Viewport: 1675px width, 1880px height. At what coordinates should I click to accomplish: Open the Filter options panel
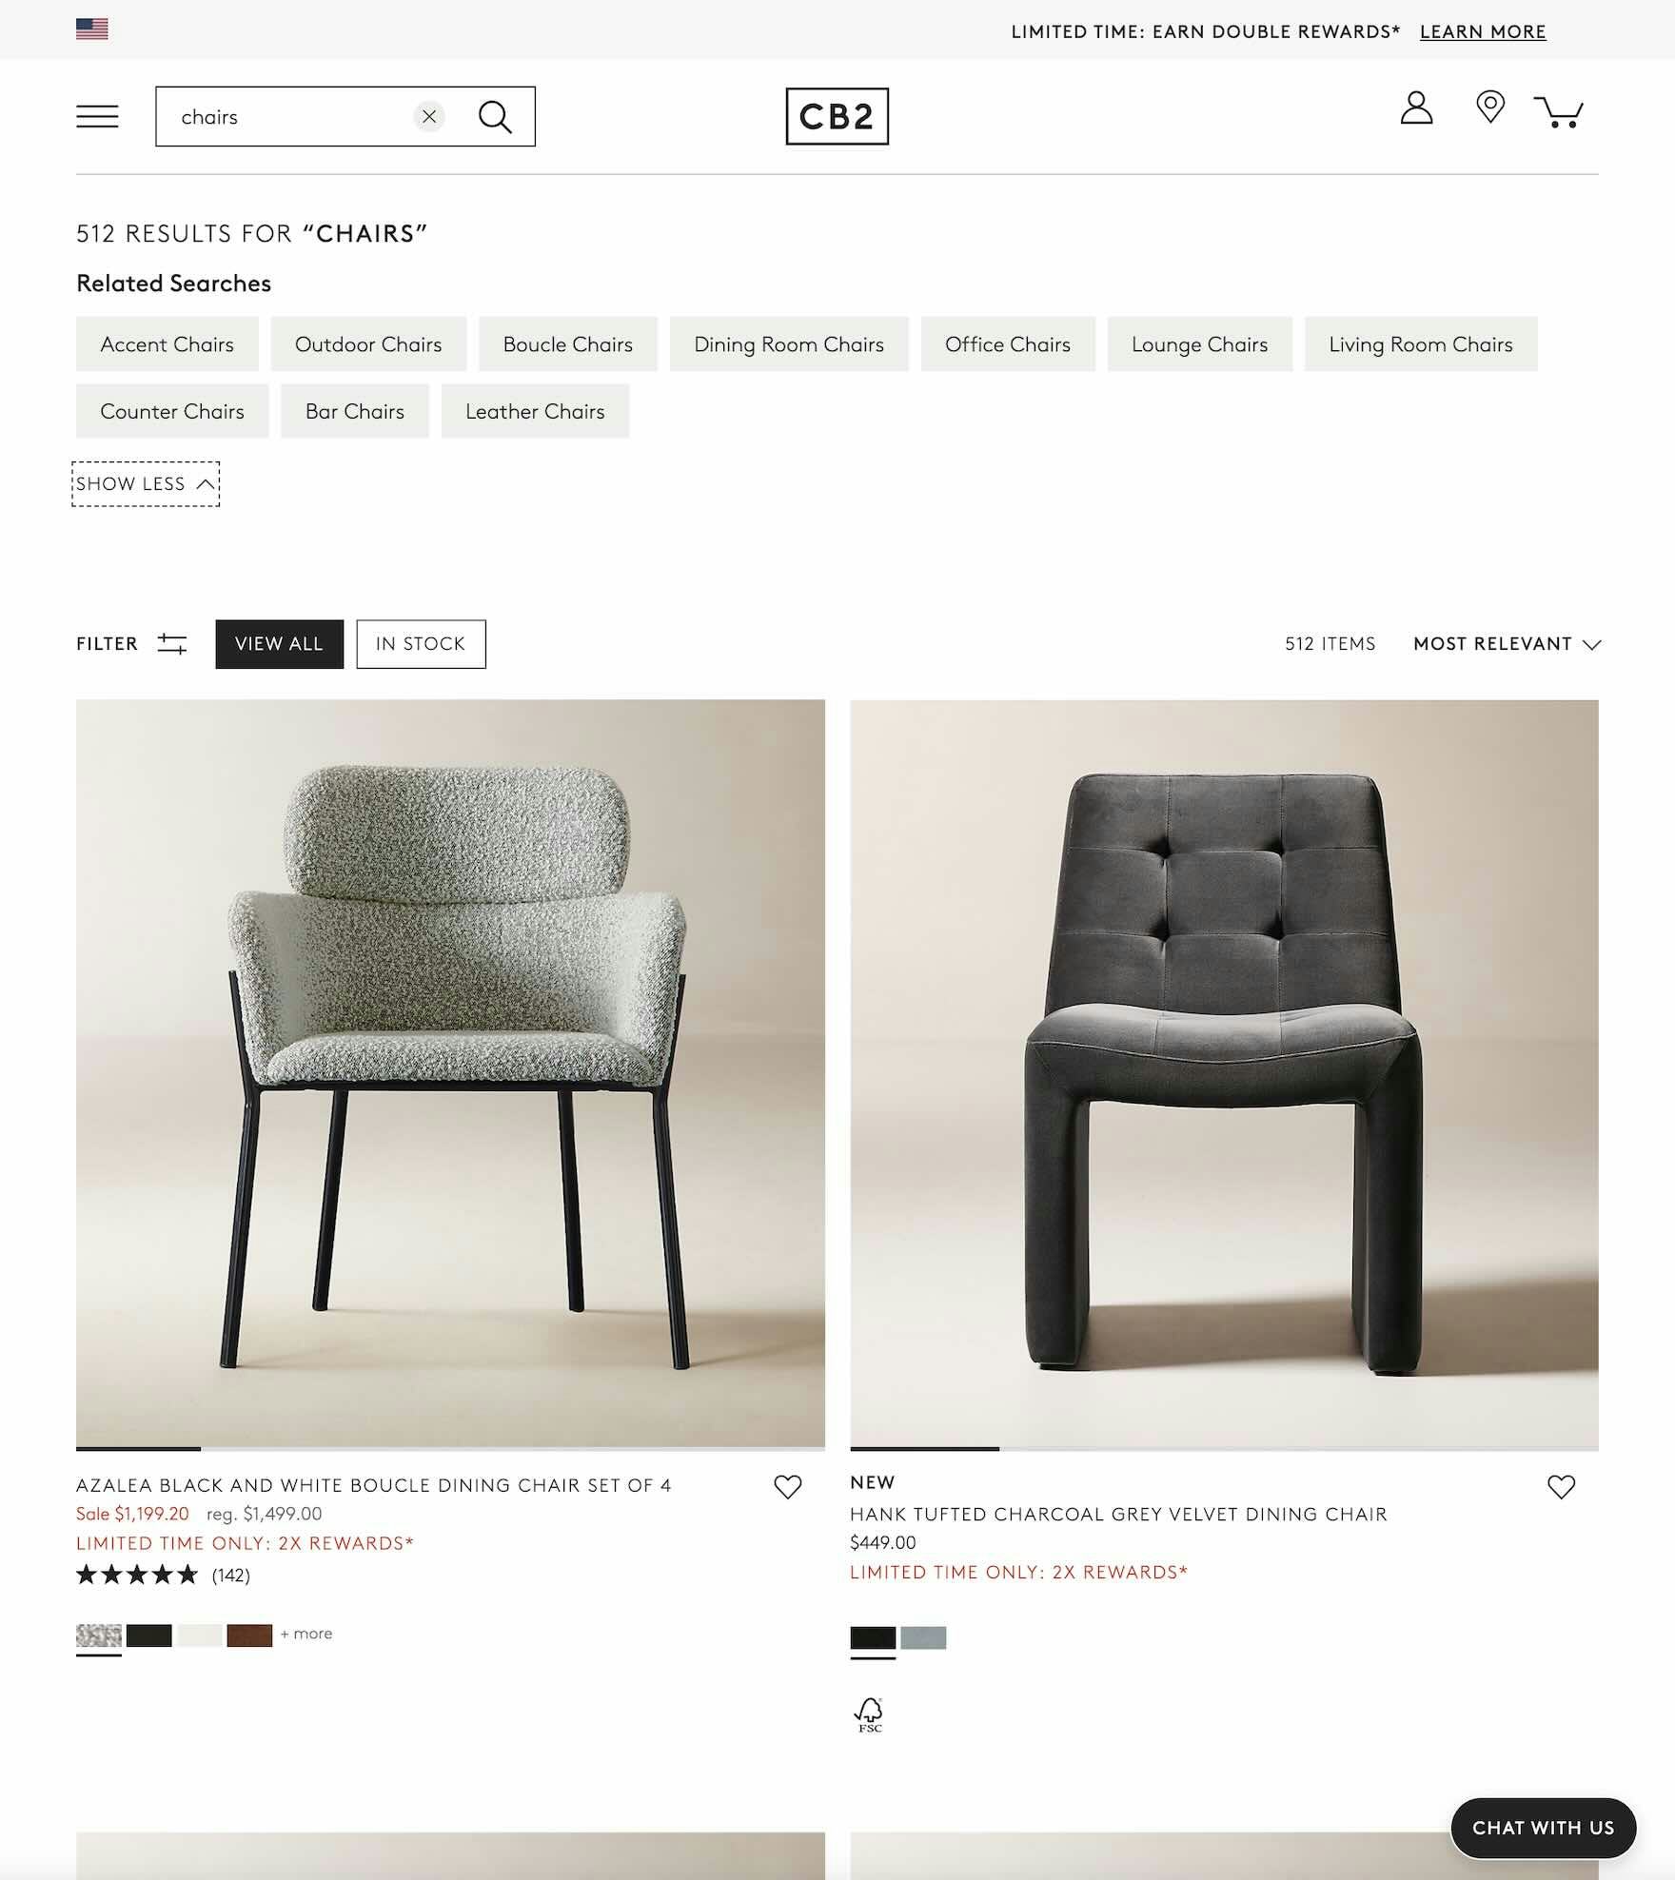(131, 644)
